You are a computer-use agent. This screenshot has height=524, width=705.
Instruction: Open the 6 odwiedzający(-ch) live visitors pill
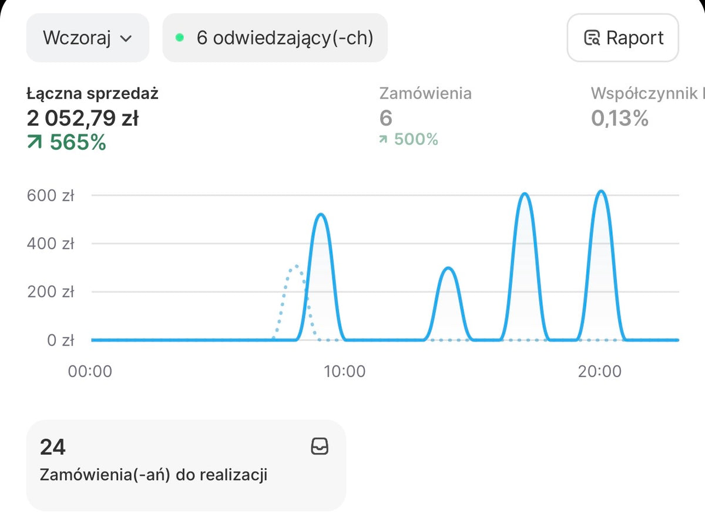coord(275,38)
